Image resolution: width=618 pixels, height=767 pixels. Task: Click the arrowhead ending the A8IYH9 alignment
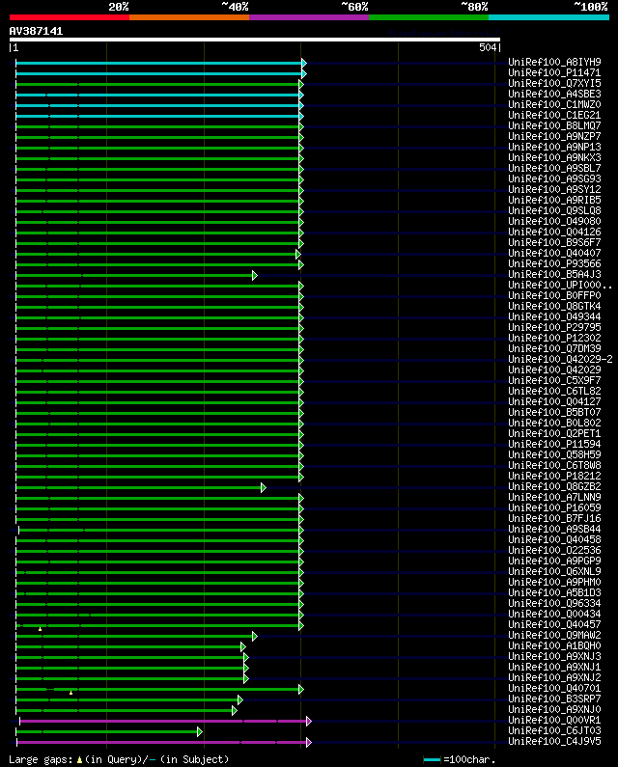304,63
